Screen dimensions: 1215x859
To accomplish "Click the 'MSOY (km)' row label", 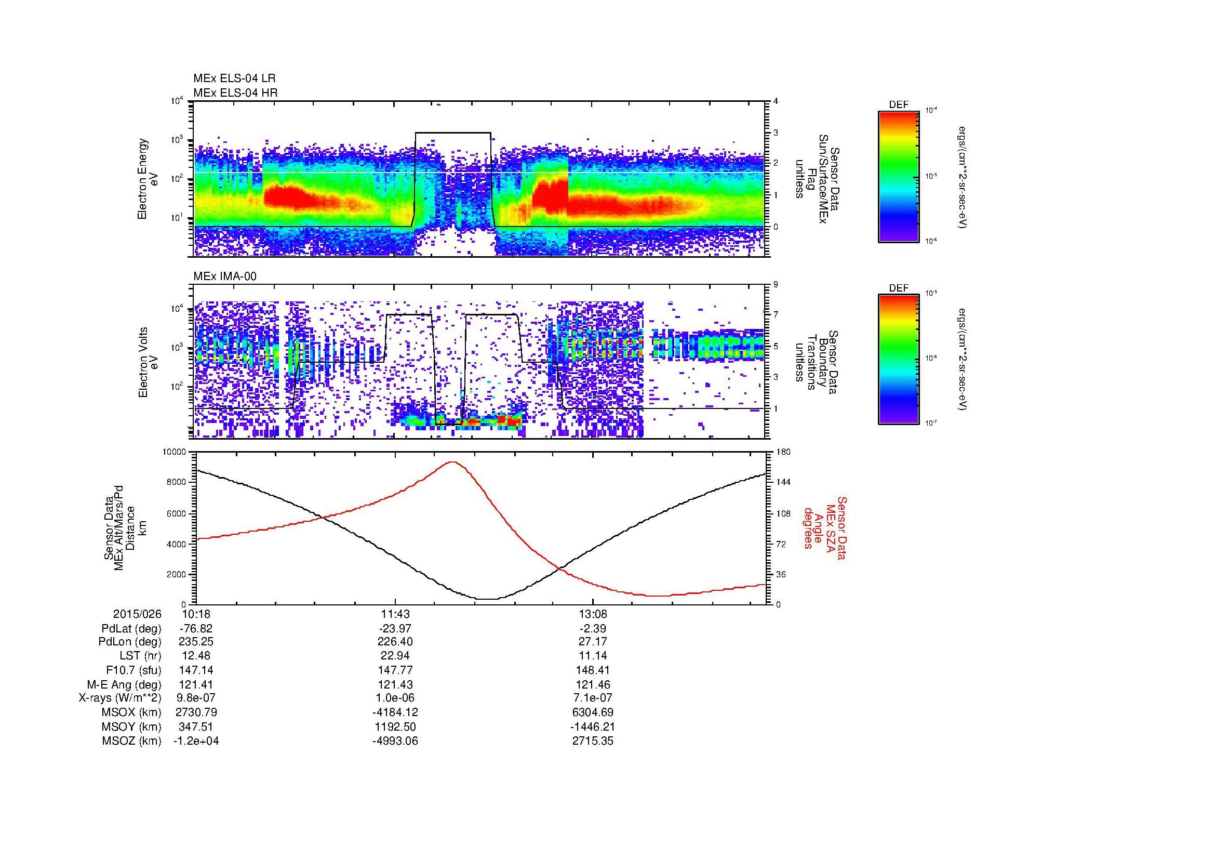I will [x=132, y=726].
